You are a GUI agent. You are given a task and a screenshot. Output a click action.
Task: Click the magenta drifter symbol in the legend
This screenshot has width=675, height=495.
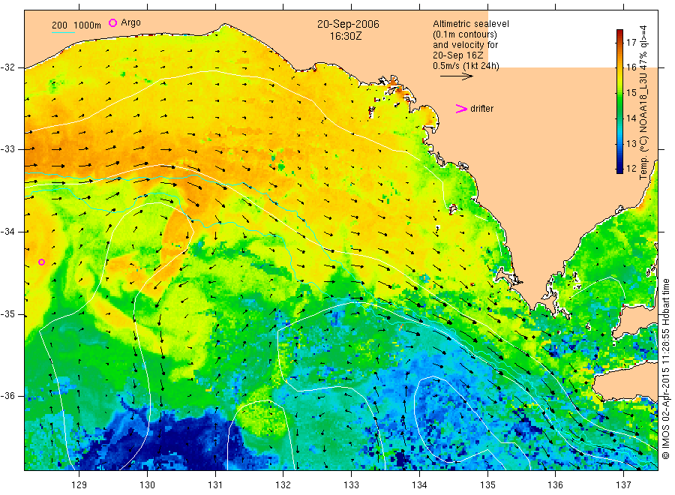461,109
